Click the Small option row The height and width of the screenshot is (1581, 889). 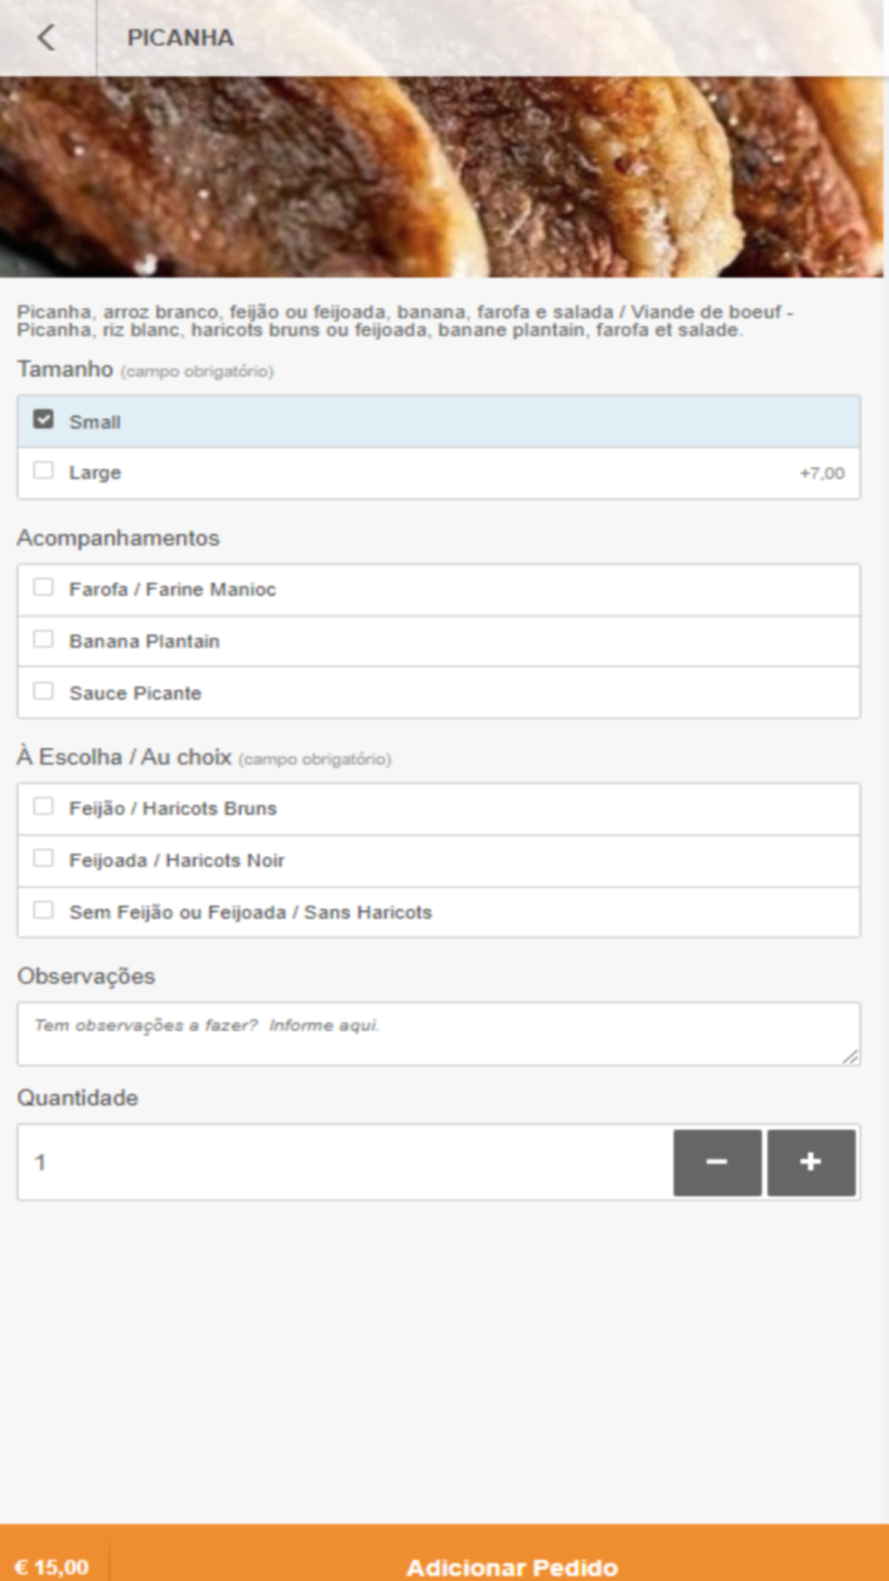coord(438,421)
